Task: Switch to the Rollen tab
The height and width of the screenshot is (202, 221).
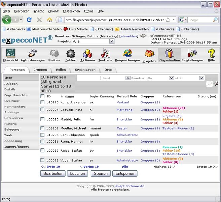Action: click(x=61, y=70)
